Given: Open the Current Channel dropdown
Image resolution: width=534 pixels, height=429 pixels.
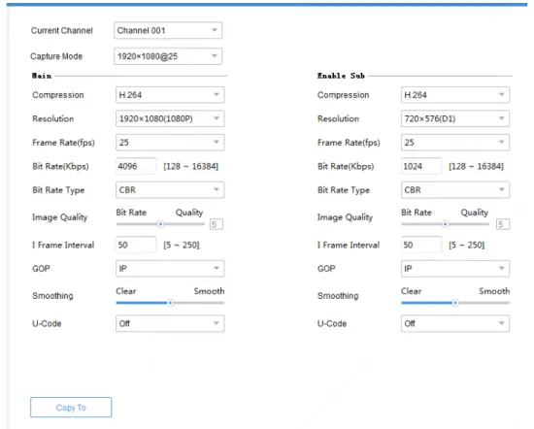Looking at the screenshot, I should tap(168, 30).
